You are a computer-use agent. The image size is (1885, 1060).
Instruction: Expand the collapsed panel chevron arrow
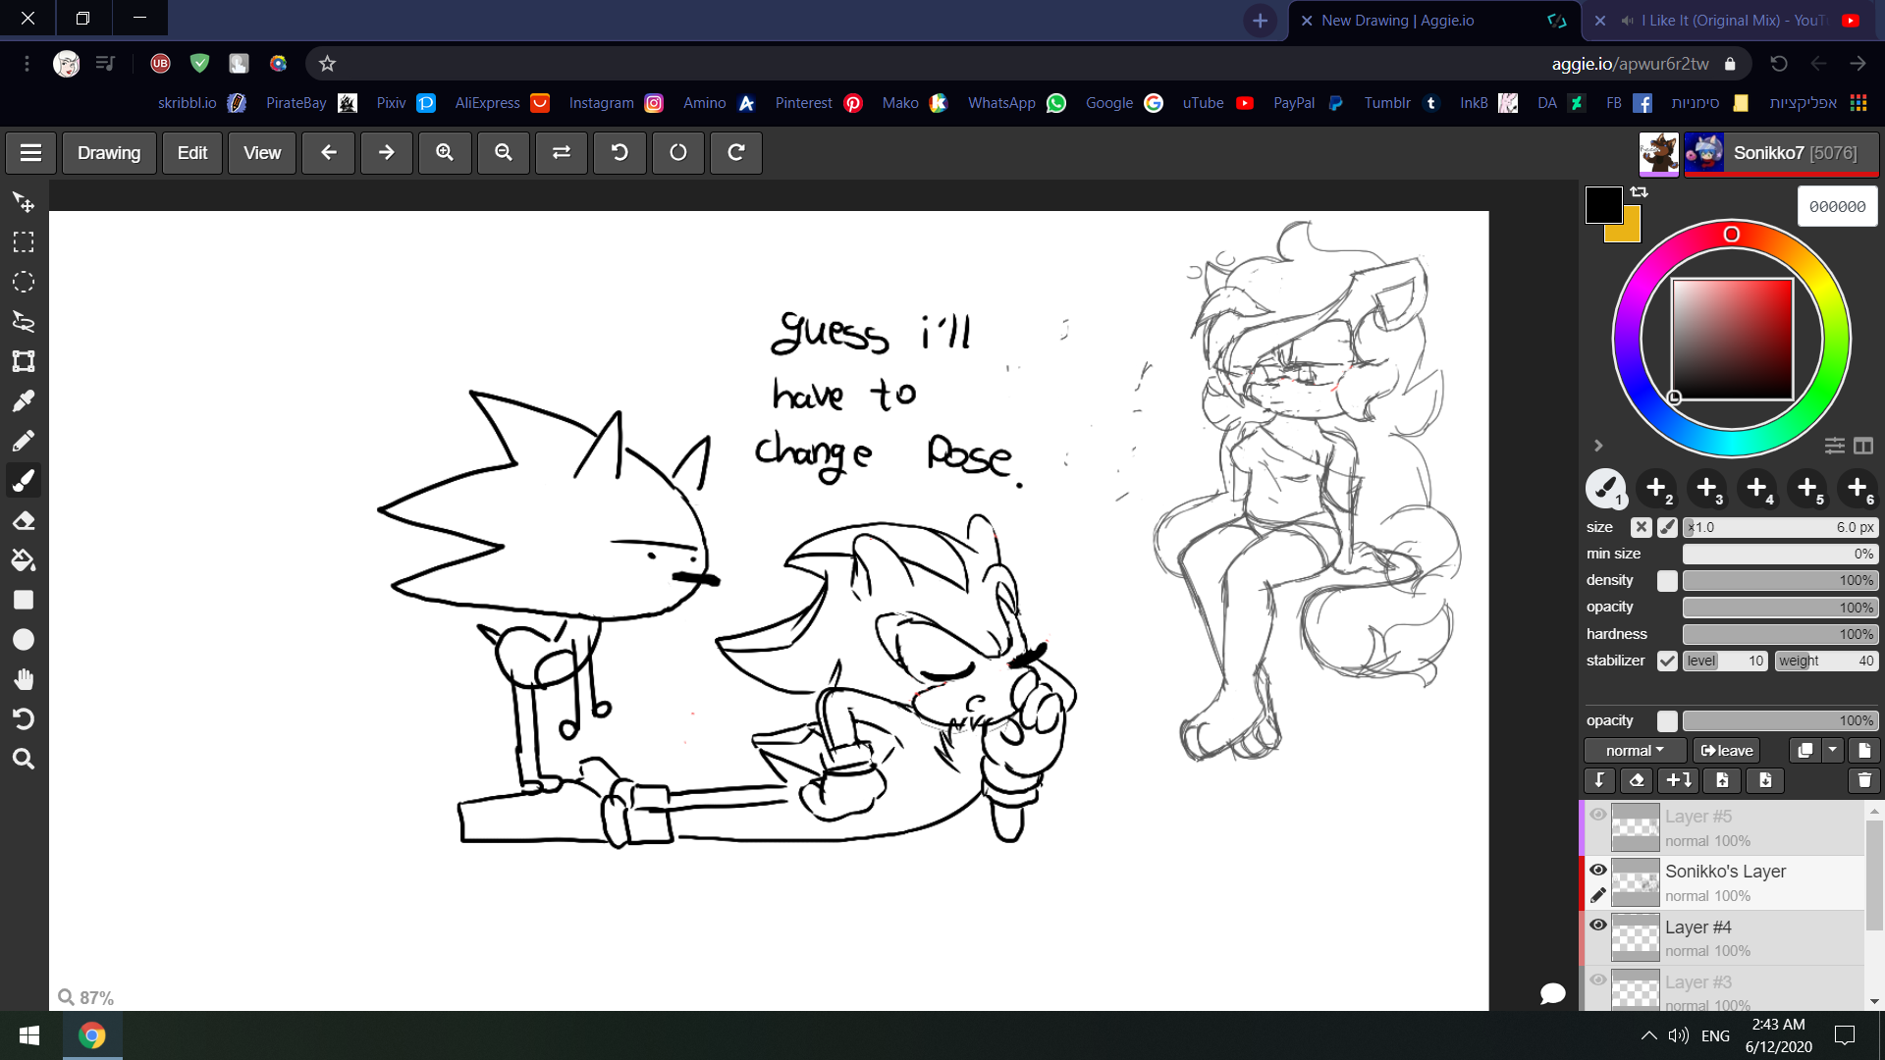[x=1598, y=446]
